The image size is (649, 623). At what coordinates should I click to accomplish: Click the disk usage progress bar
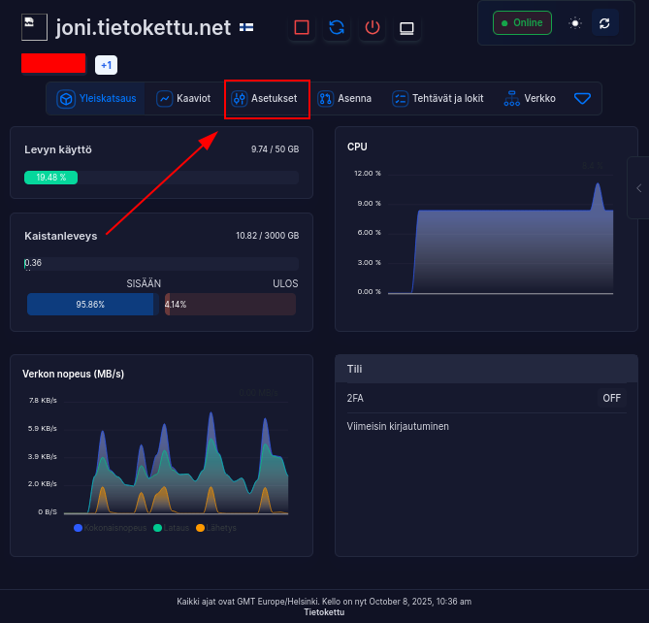tap(161, 178)
